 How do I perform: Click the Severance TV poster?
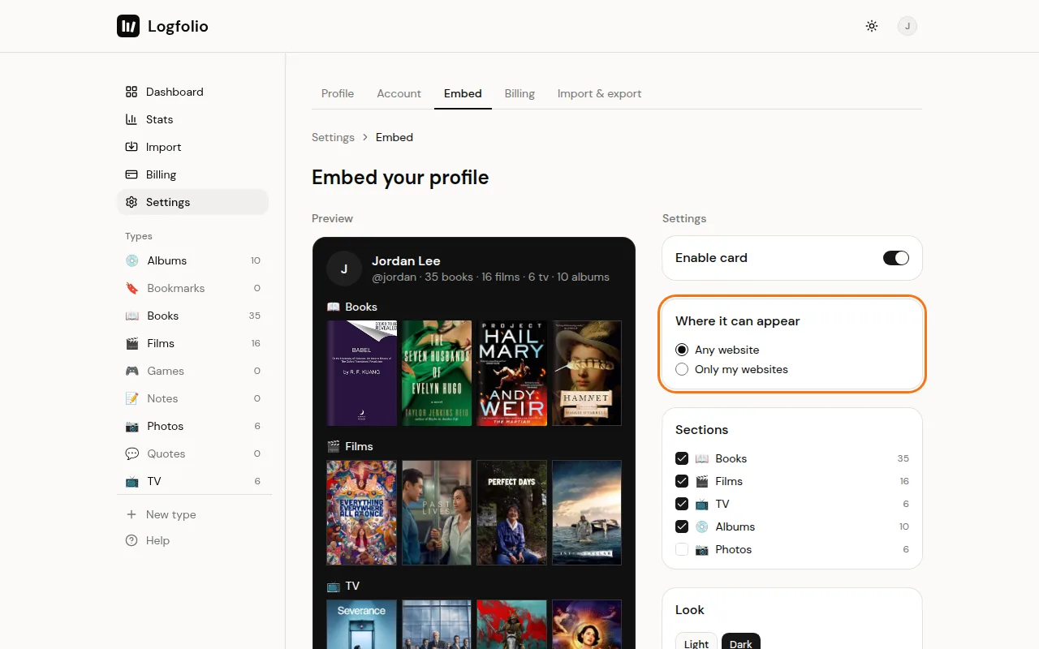tap(361, 624)
